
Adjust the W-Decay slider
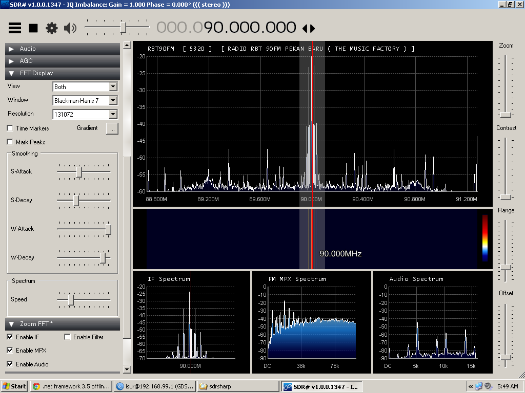[103, 258]
